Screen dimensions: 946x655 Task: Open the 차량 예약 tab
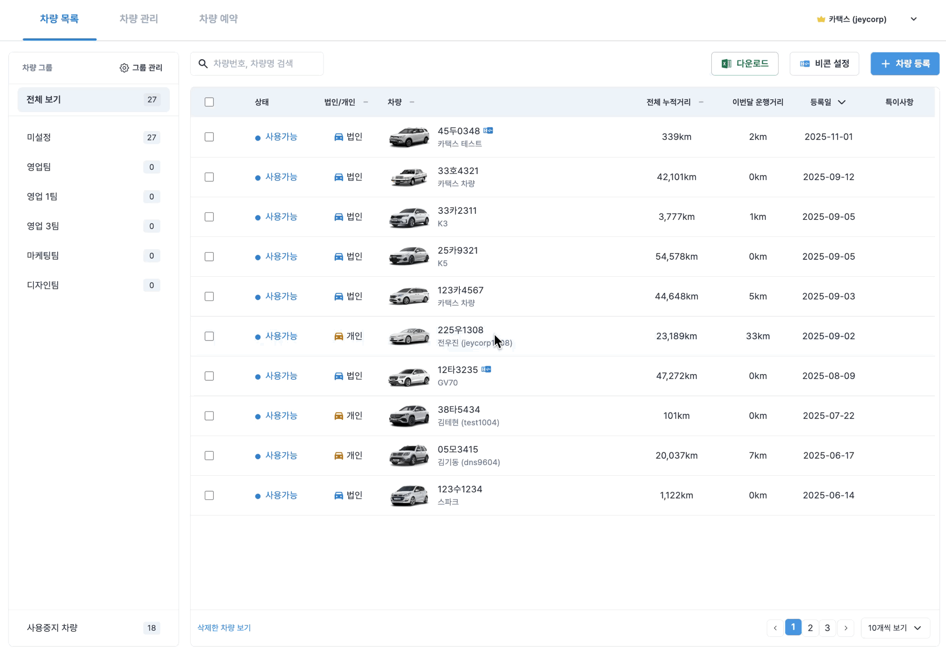pyautogui.click(x=218, y=19)
